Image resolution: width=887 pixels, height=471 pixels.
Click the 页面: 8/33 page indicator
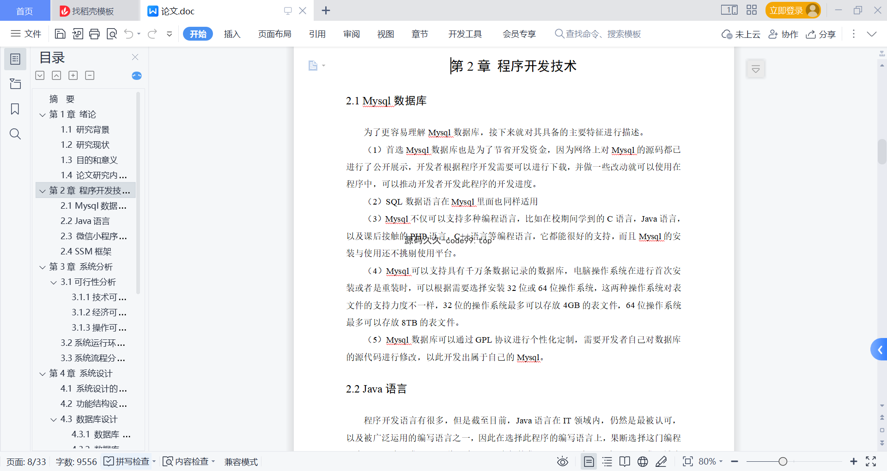coord(26,462)
